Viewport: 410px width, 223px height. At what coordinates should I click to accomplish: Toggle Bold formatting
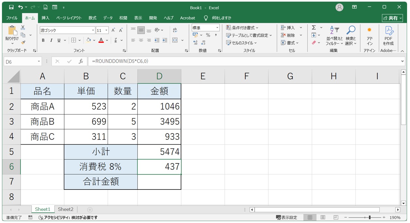point(43,40)
